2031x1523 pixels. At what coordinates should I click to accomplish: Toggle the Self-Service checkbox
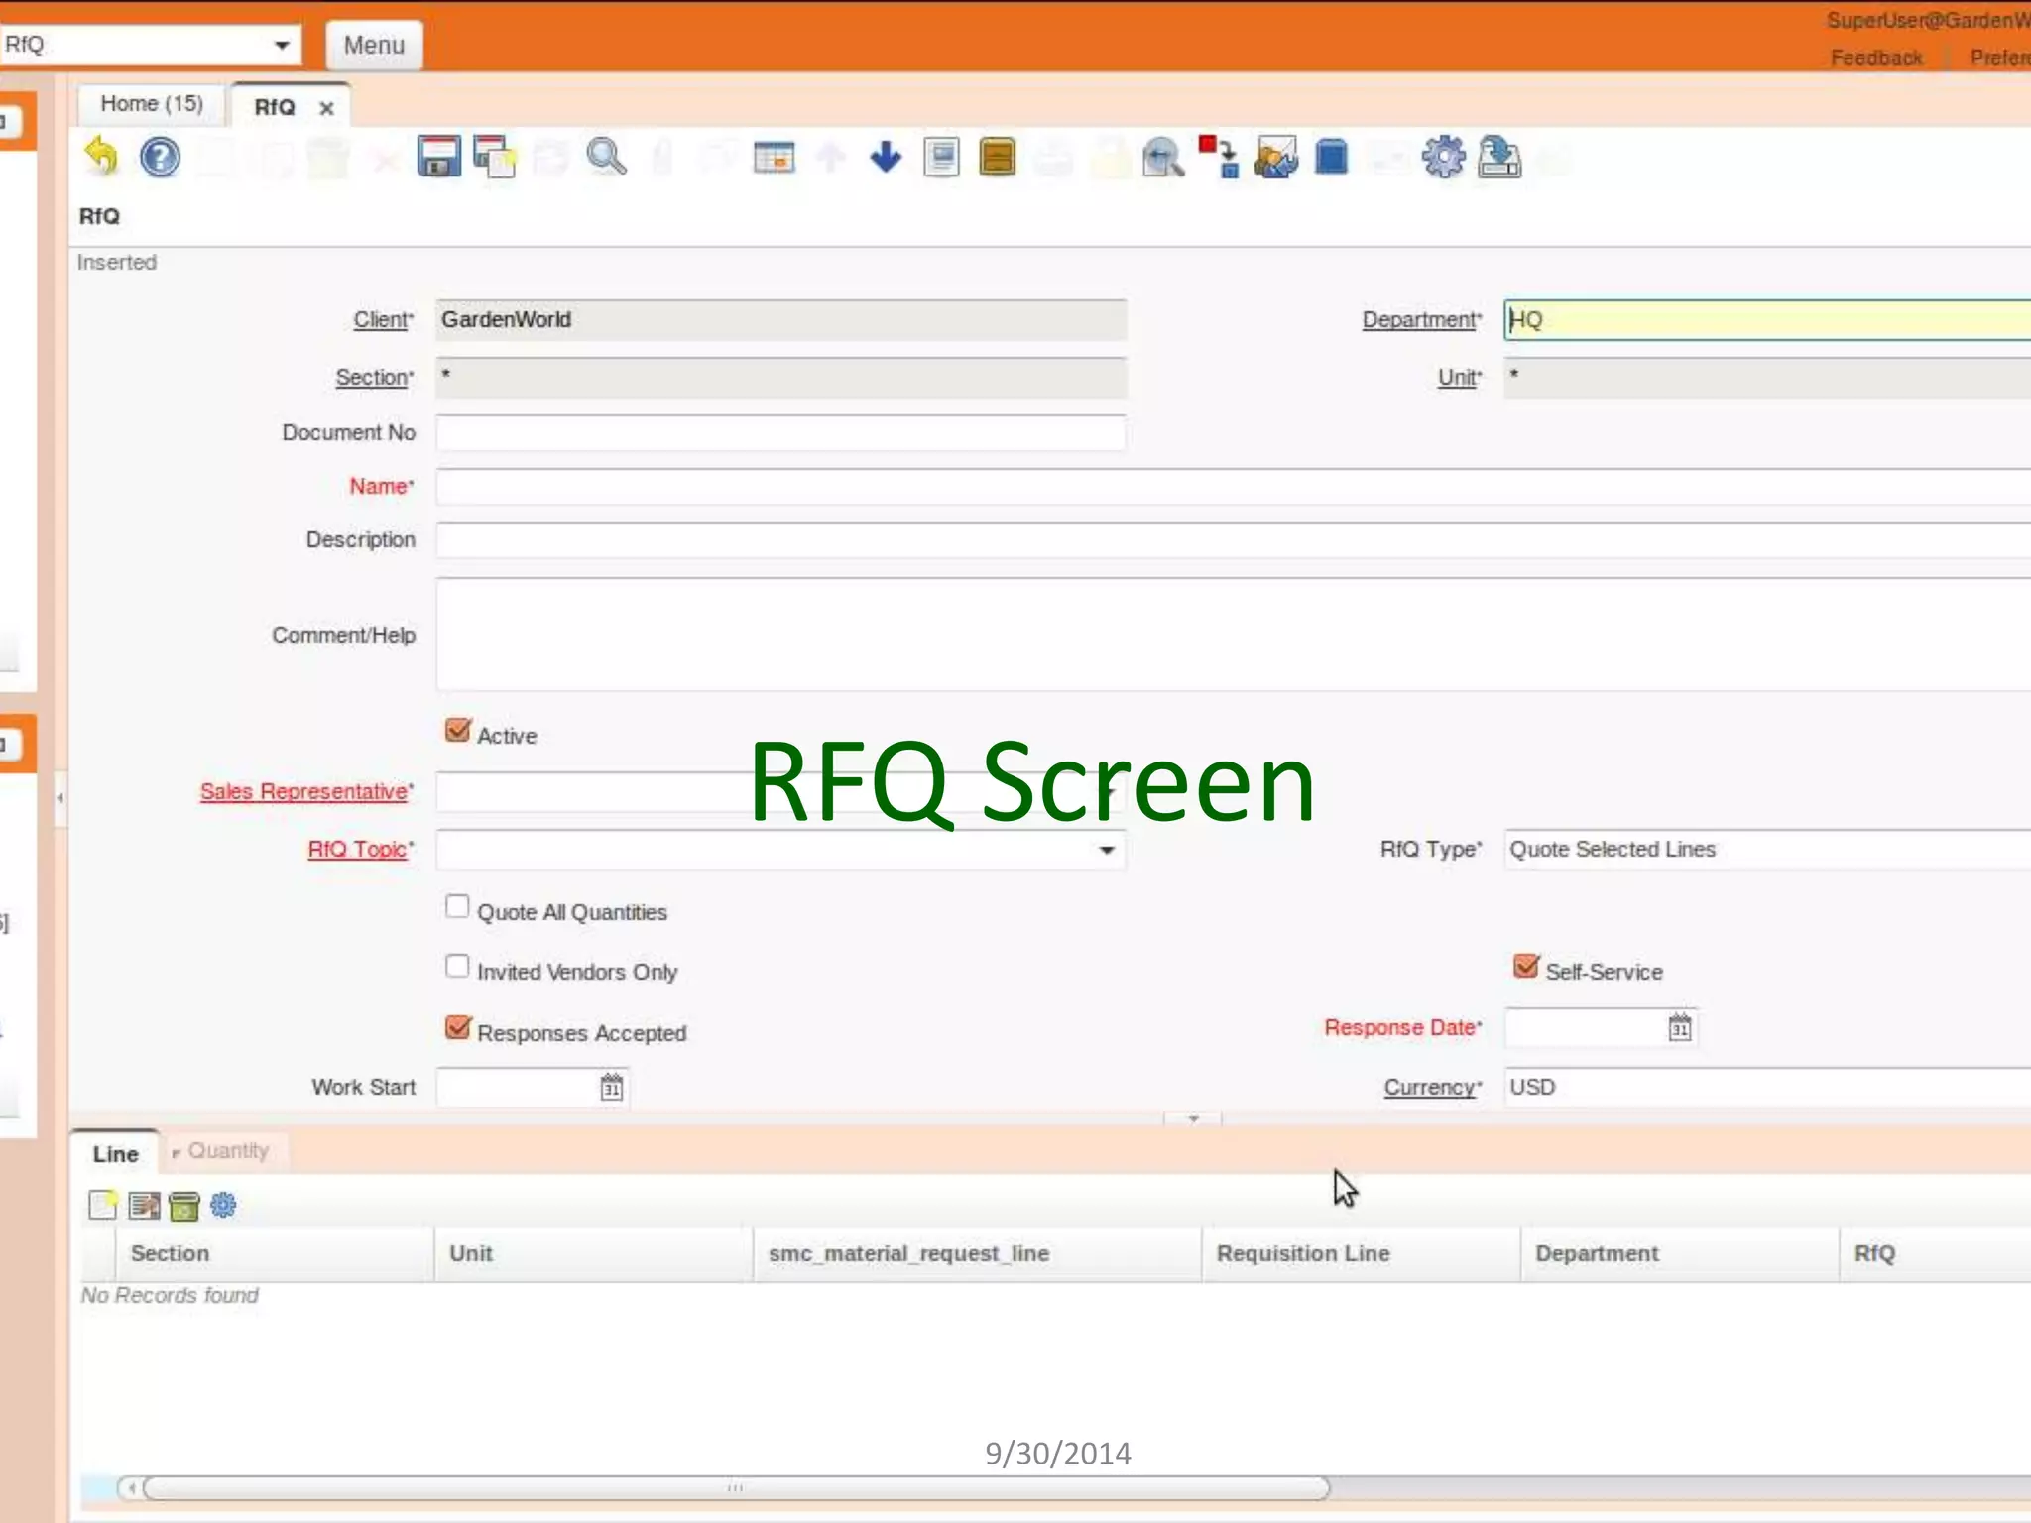pos(1525,967)
